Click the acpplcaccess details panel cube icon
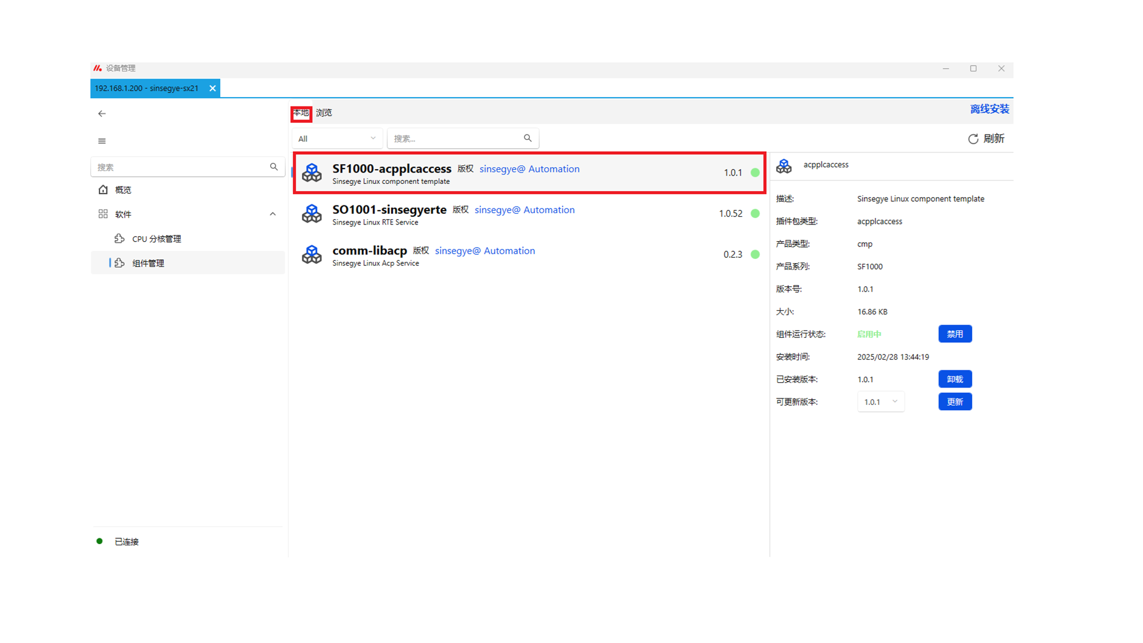The width and height of the screenshot is (1143, 643). (x=783, y=166)
